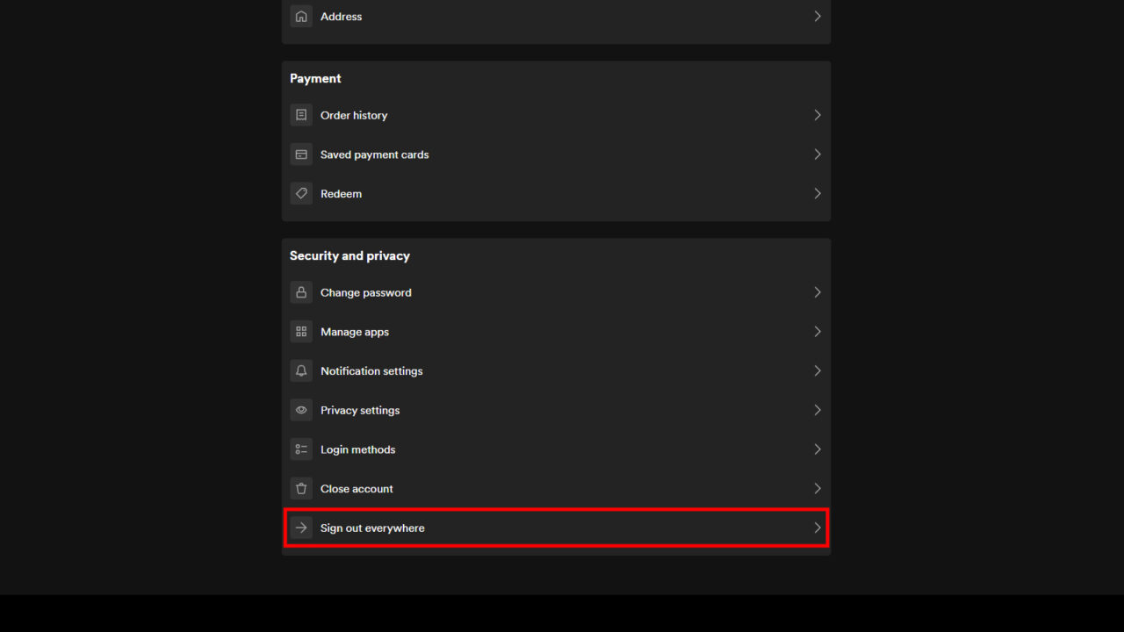Screen dimensions: 1124x632
Task: Click the Saved payment cards card icon
Action: (x=301, y=154)
